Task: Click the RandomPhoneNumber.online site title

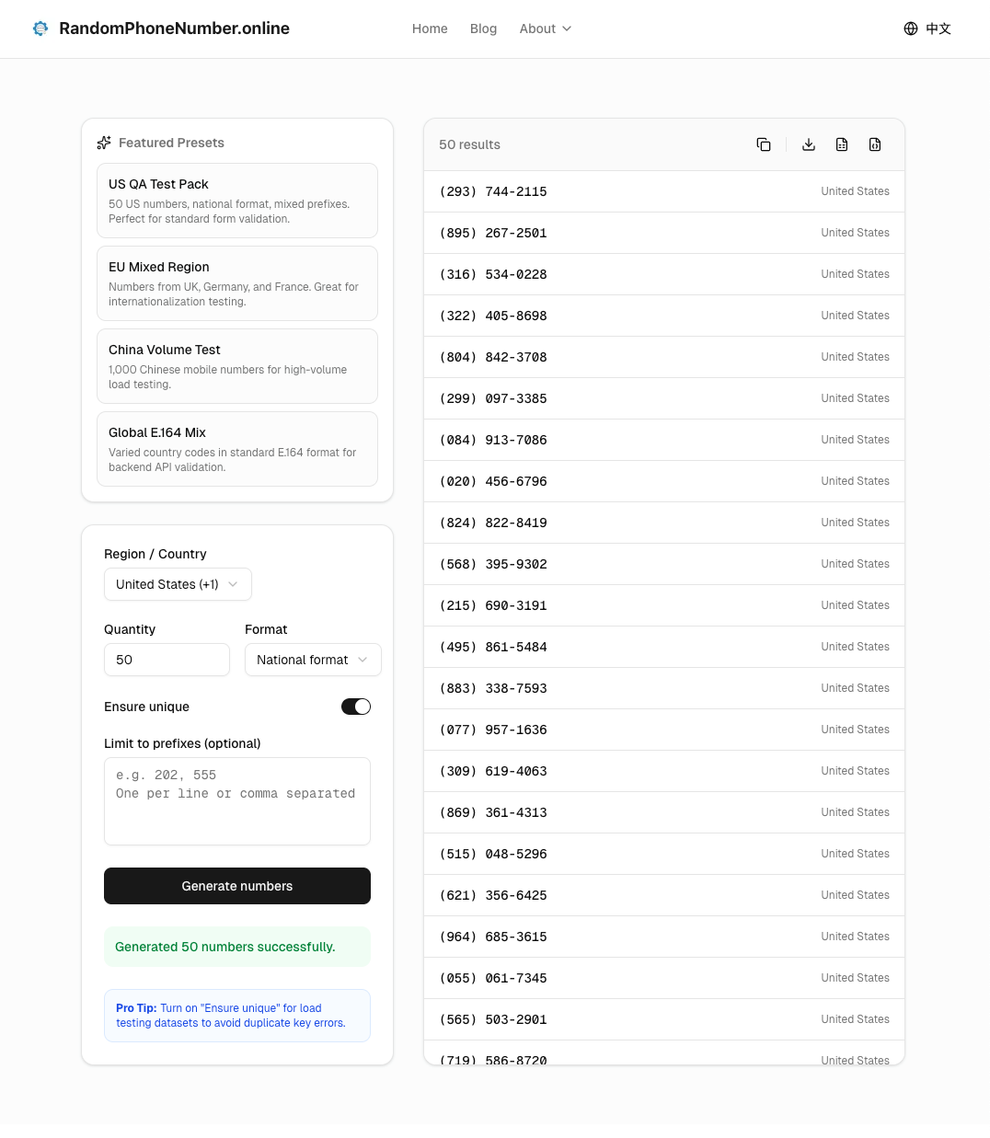Action: point(174,29)
